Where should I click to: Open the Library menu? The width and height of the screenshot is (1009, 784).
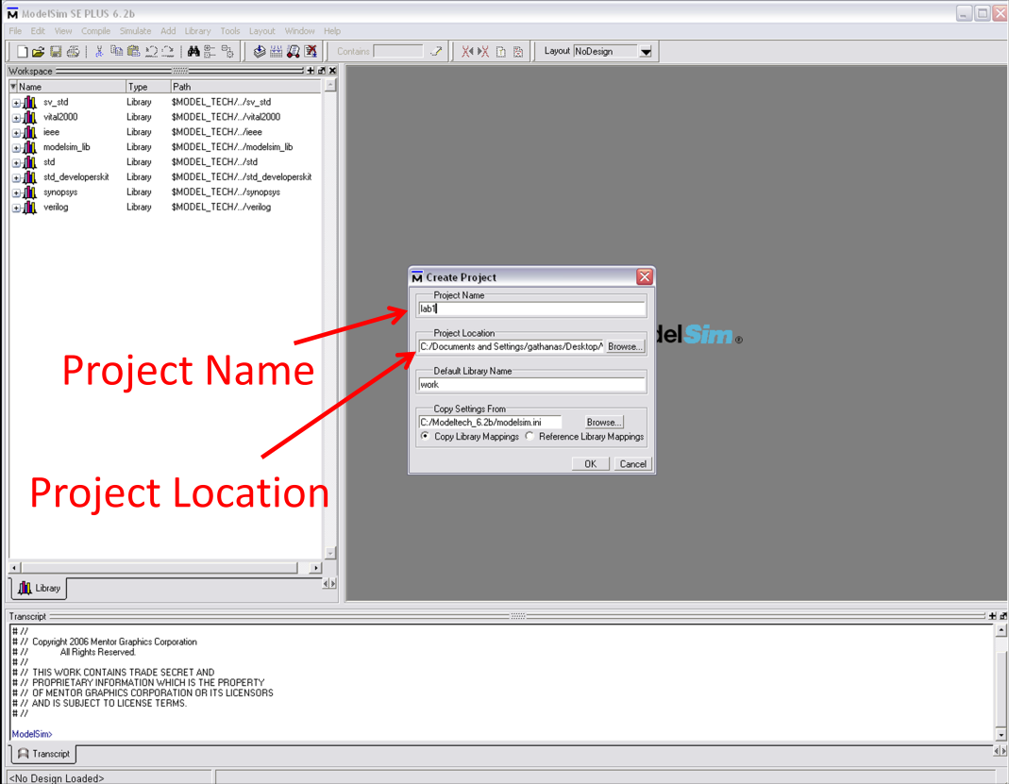(x=197, y=31)
